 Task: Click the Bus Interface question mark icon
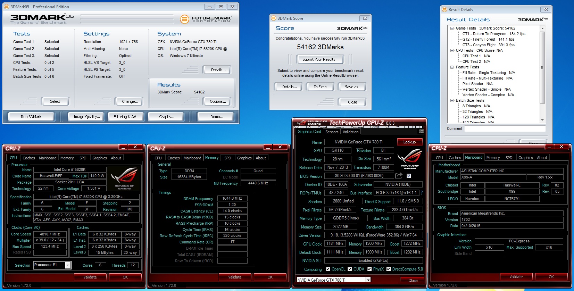point(422,193)
